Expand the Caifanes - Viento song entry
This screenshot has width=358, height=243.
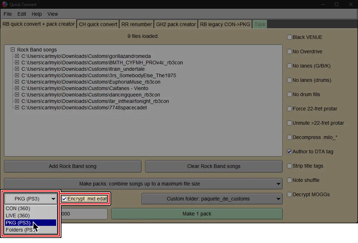(17, 88)
